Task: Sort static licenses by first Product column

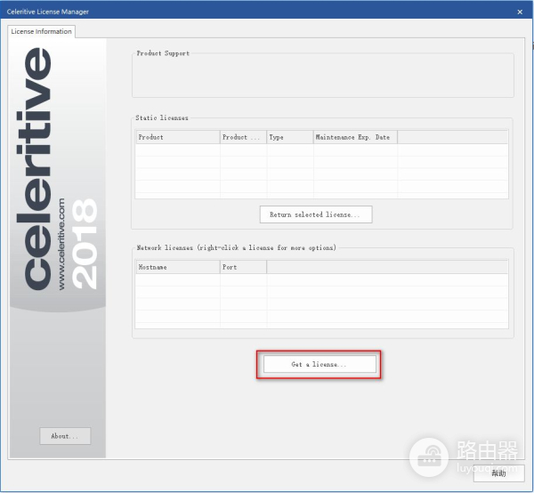Action: [x=177, y=137]
